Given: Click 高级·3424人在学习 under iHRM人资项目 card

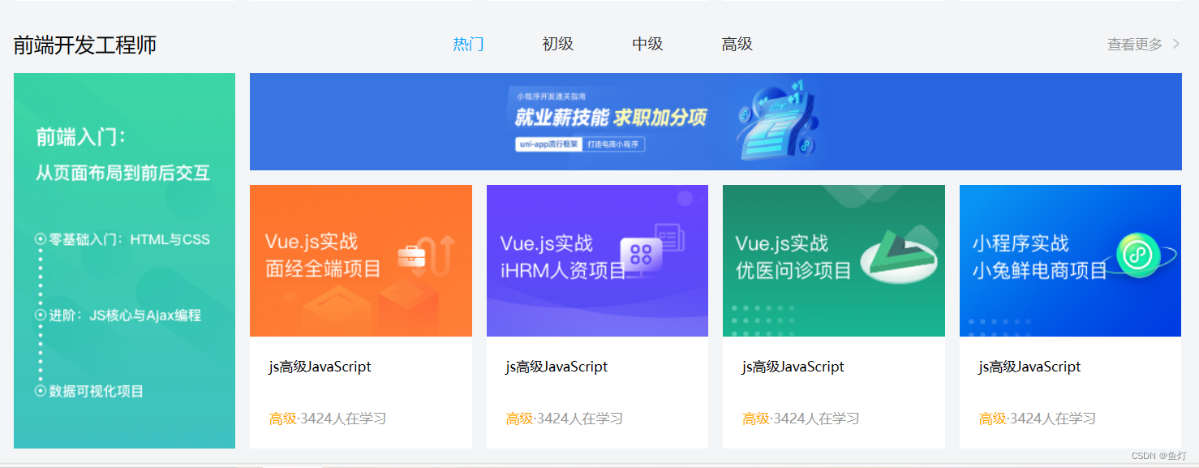Looking at the screenshot, I should [565, 419].
